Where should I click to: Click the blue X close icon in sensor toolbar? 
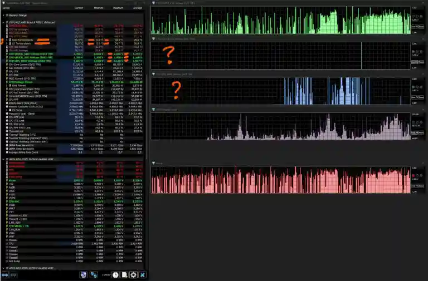143,275
